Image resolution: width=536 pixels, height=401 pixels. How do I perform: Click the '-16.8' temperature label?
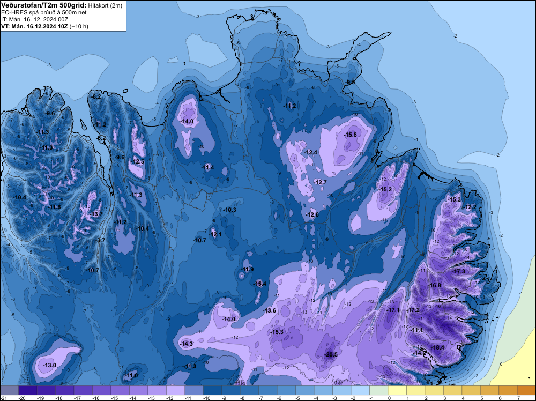435,285
